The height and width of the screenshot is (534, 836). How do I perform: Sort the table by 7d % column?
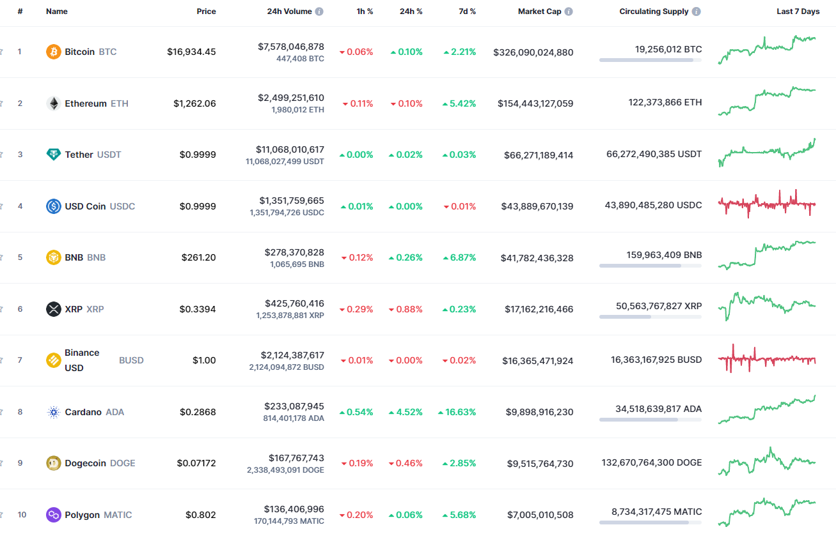point(467,10)
